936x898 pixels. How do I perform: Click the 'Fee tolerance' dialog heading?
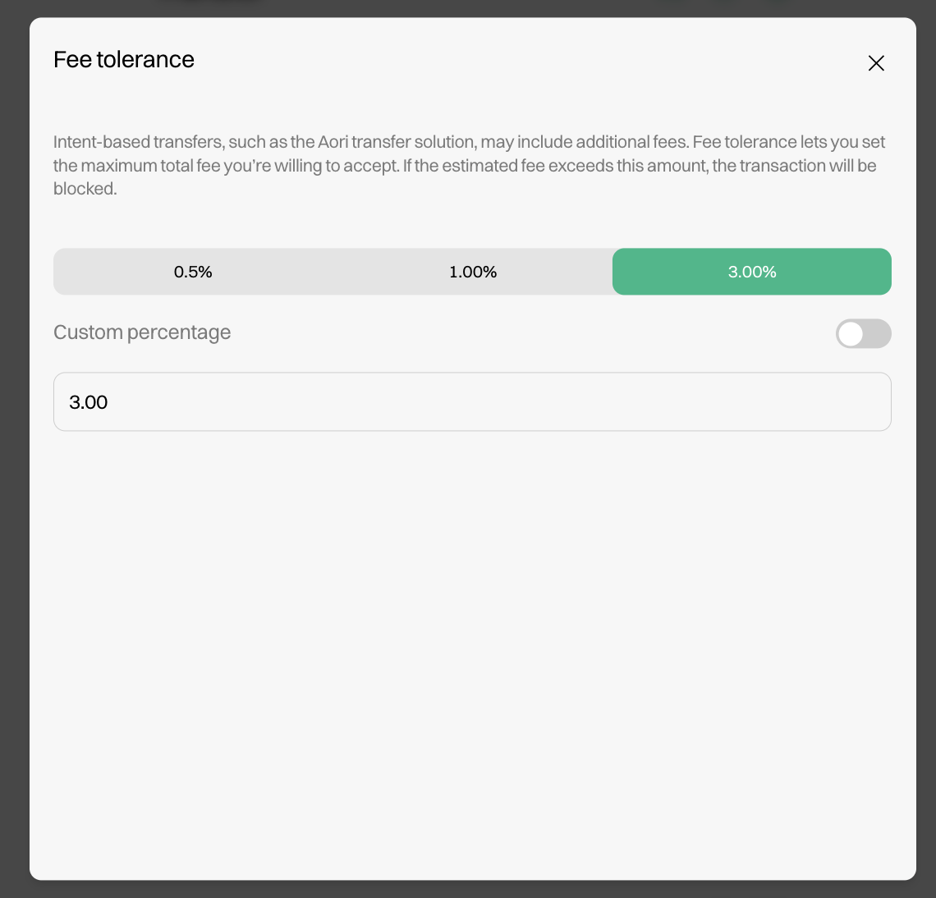pos(124,60)
